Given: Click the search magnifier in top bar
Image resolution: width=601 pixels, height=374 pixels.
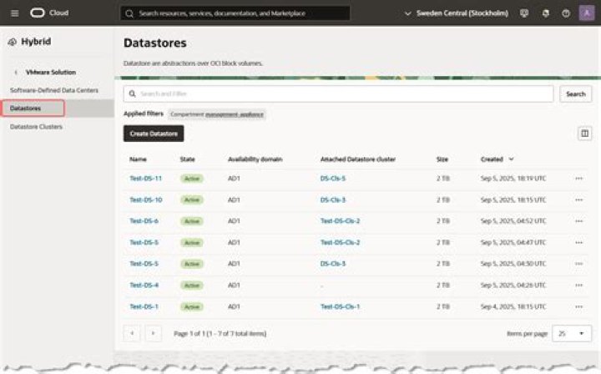Looking at the screenshot, I should [x=129, y=13].
